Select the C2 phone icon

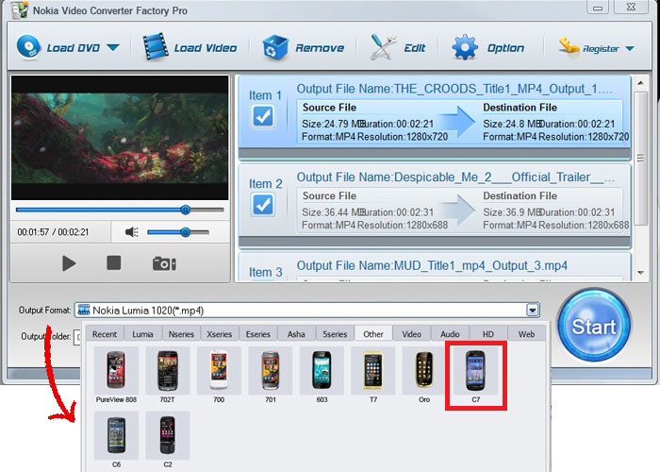point(168,435)
